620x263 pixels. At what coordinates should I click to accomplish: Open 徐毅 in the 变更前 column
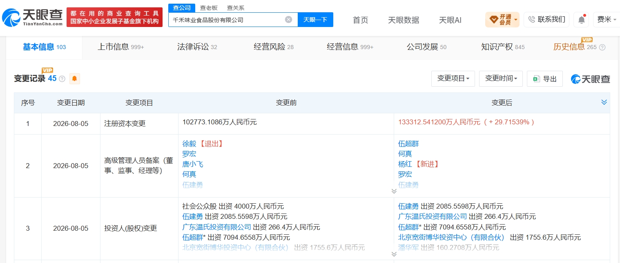click(190, 144)
